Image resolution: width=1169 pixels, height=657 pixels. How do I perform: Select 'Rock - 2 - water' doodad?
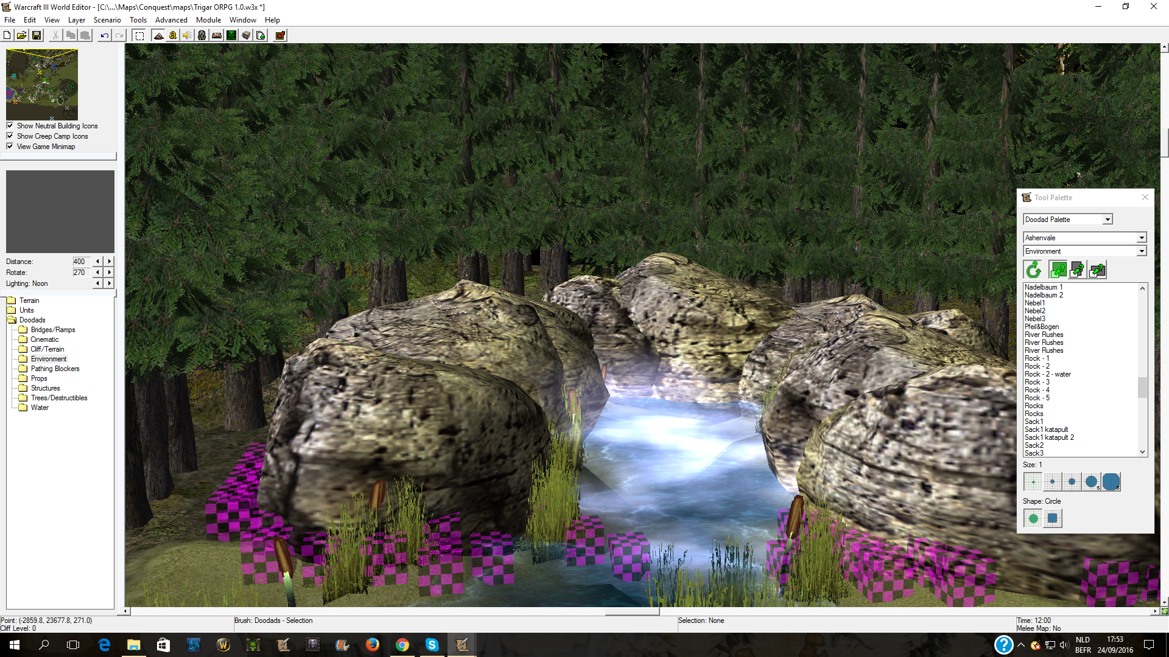tap(1047, 374)
